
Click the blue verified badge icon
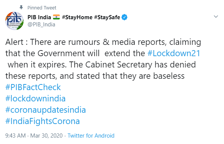[124, 17]
